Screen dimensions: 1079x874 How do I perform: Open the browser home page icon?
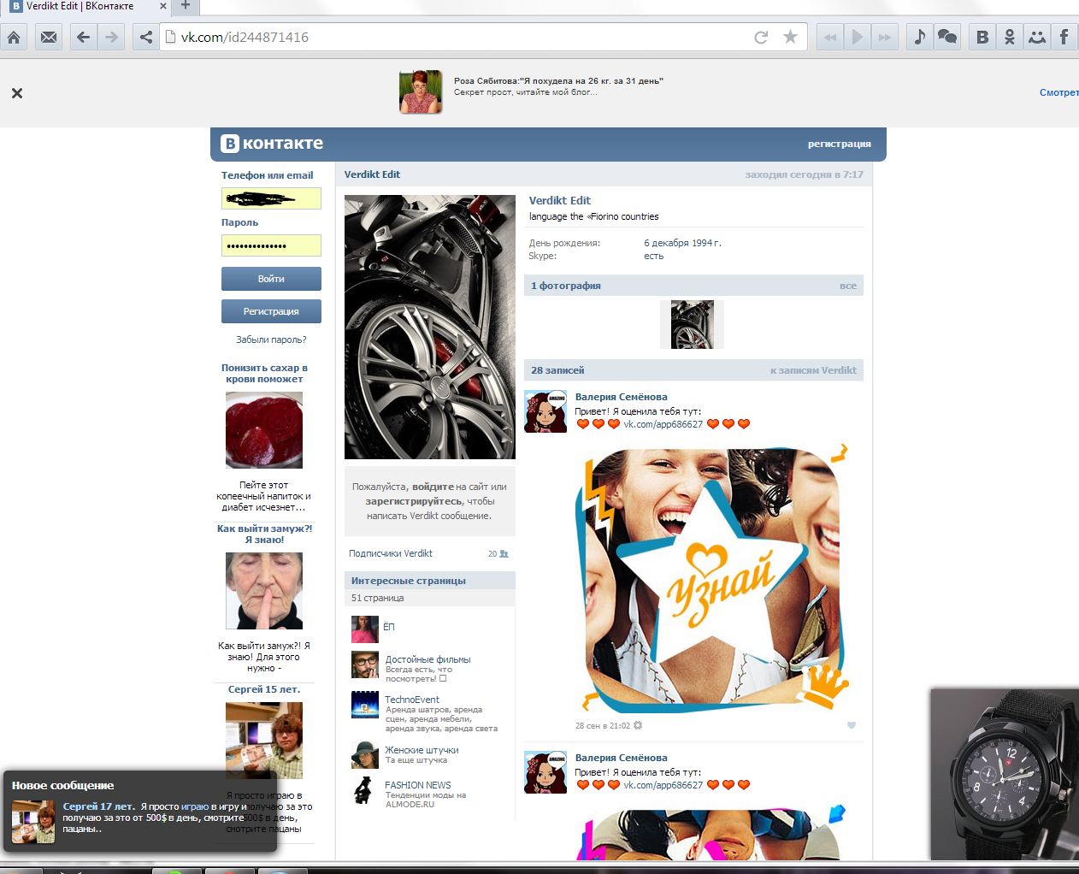14,37
